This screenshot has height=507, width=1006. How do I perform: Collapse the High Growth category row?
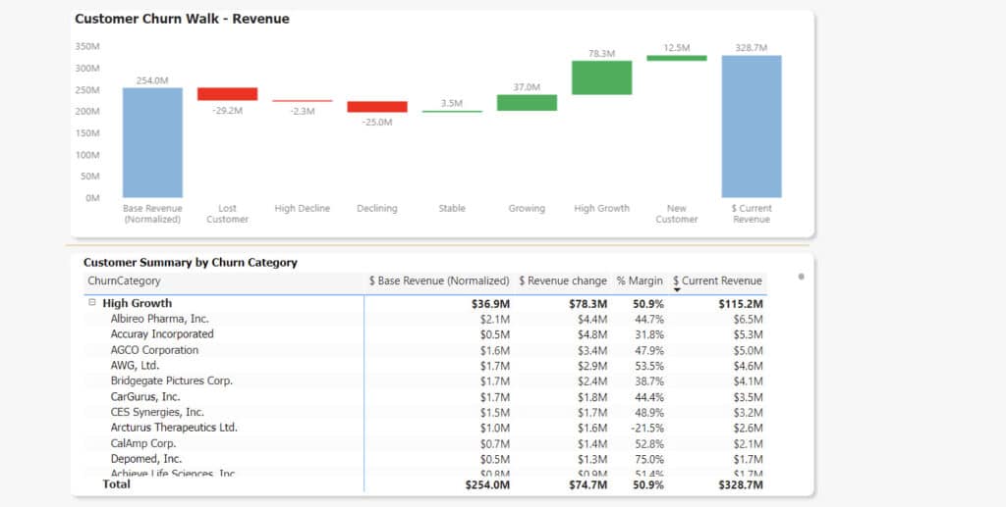(x=92, y=303)
